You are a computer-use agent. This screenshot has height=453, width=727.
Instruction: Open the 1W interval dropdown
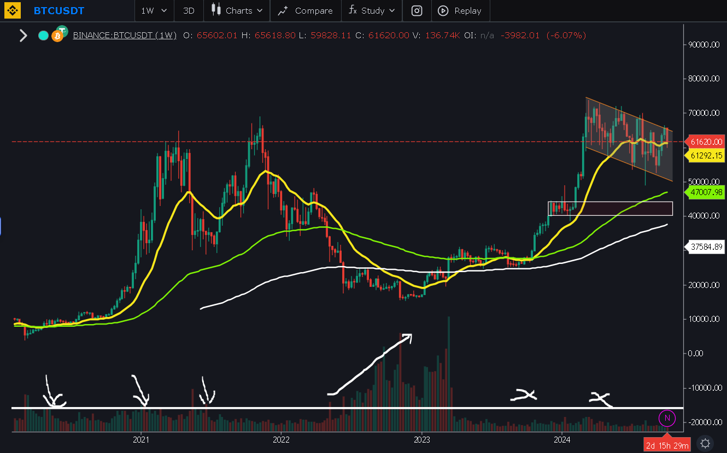(x=154, y=10)
